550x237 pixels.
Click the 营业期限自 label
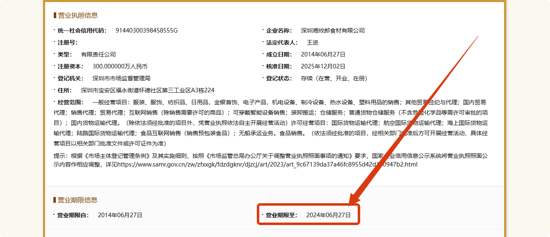[x=73, y=215]
